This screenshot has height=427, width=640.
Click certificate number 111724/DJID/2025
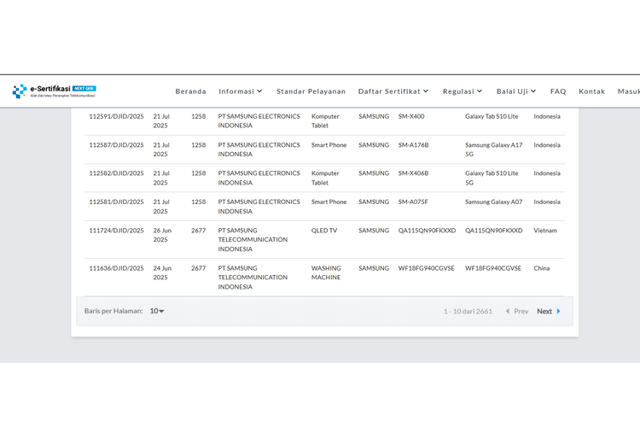pyautogui.click(x=116, y=231)
